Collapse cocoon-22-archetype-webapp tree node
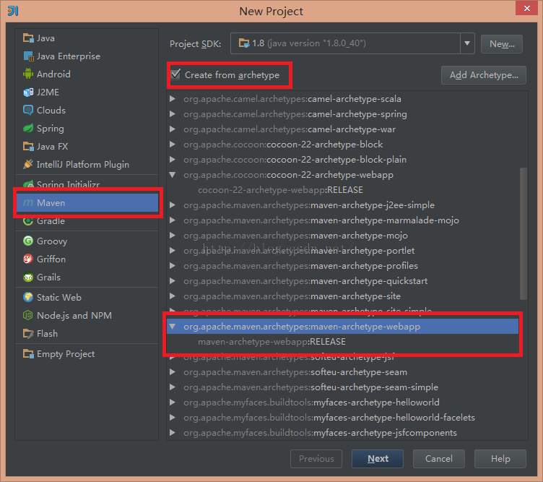 [x=172, y=175]
